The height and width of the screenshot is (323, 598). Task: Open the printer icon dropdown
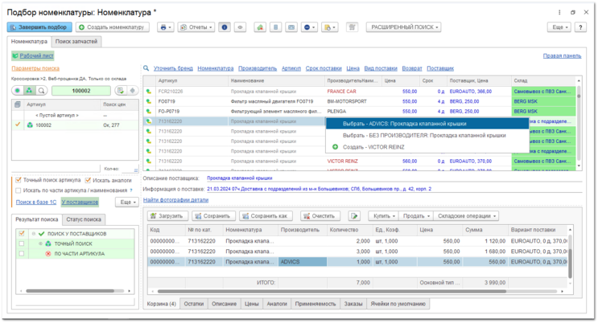165,27
